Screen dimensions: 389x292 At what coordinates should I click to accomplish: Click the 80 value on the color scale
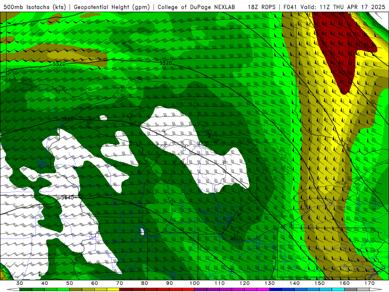click(144, 283)
